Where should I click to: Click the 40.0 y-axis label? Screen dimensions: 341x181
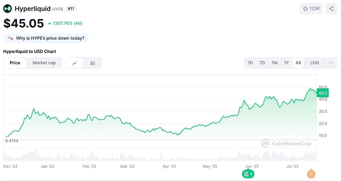(323, 99)
